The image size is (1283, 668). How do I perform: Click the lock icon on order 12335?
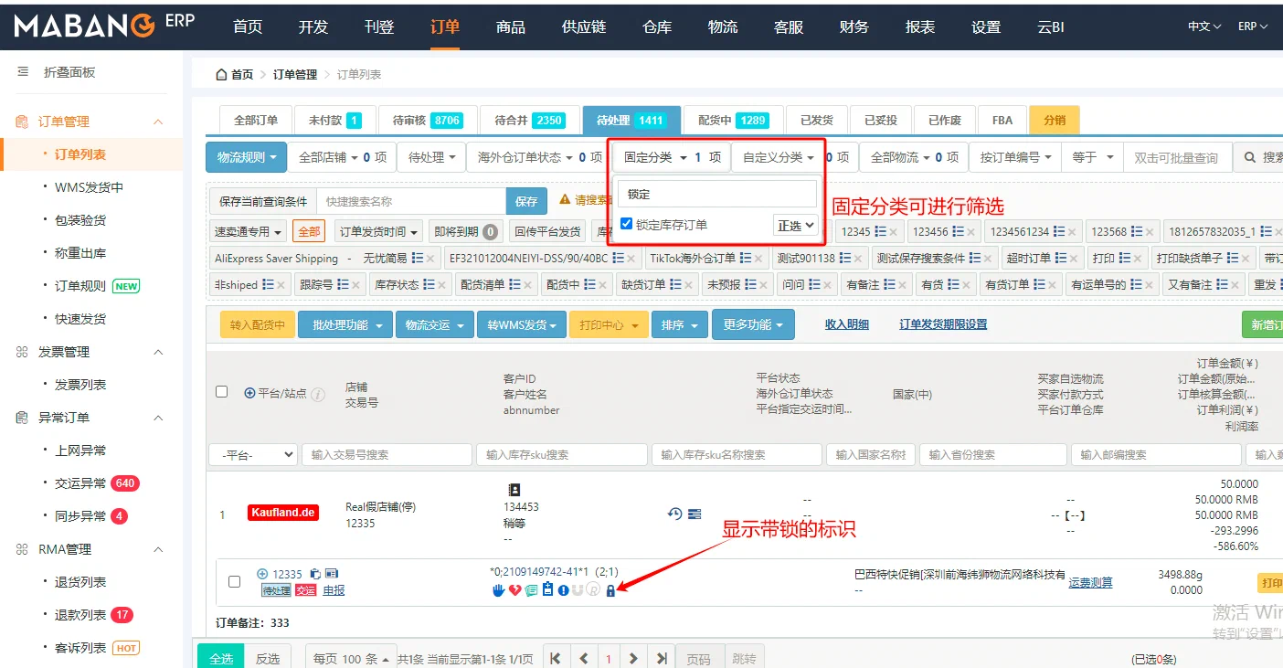[x=610, y=590]
